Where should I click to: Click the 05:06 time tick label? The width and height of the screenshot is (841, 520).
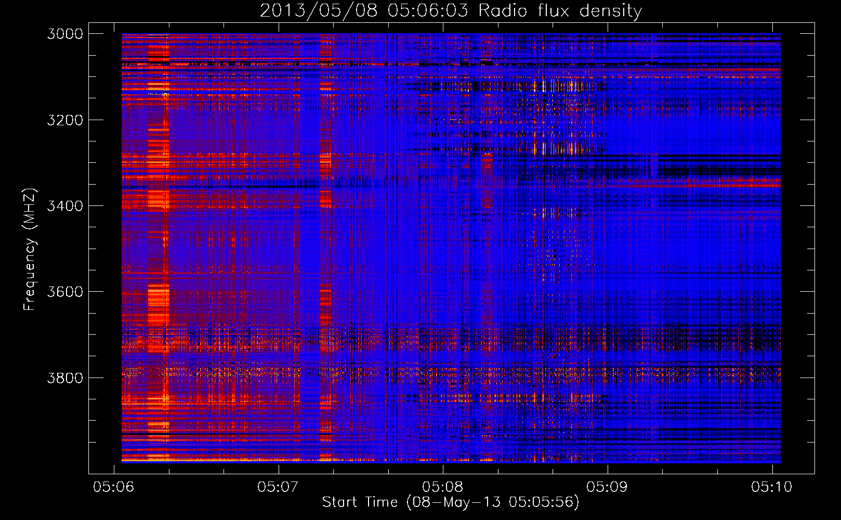(x=113, y=487)
